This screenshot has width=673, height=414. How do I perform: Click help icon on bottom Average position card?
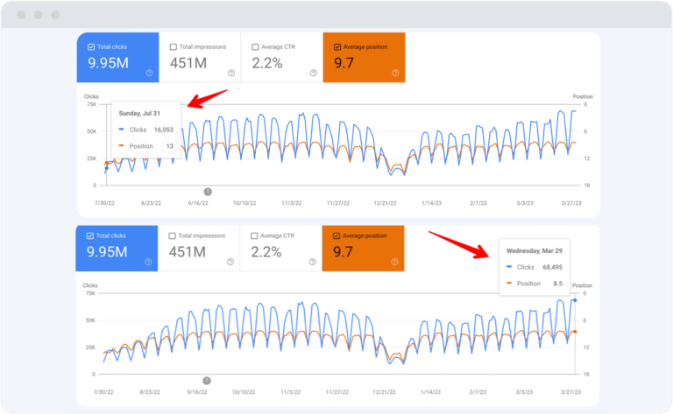click(394, 263)
